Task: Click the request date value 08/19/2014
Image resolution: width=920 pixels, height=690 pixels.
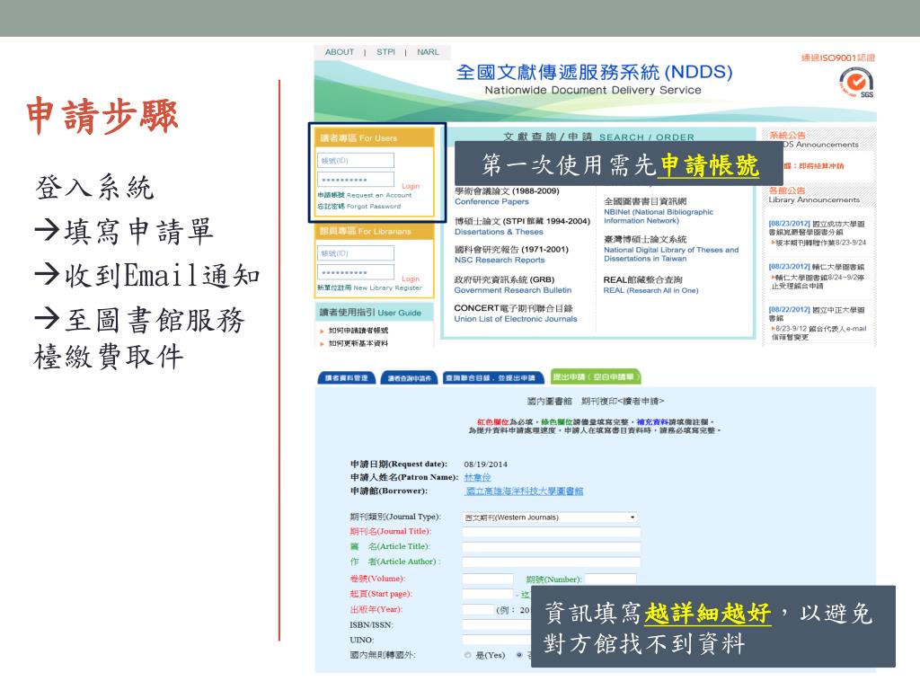Action: tap(485, 464)
